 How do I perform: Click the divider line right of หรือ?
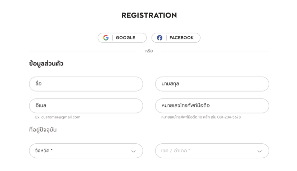(x=215, y=51)
